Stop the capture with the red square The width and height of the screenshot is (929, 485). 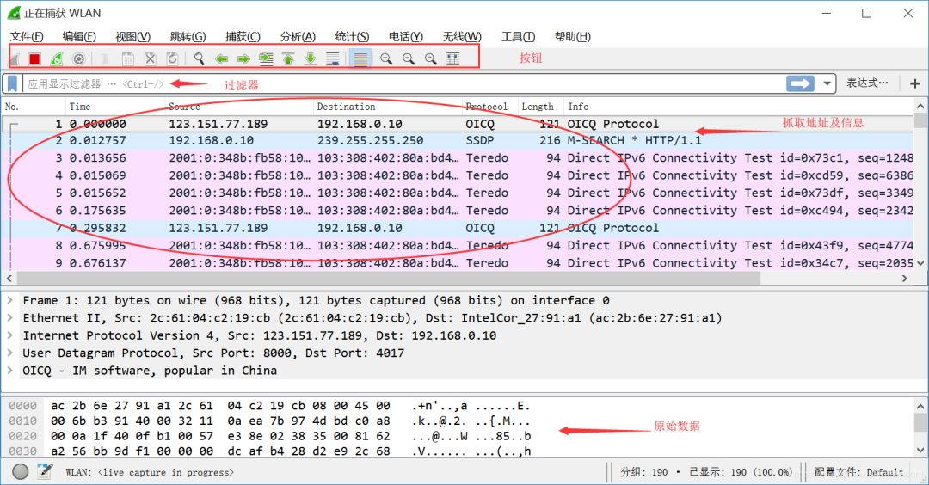(x=34, y=58)
